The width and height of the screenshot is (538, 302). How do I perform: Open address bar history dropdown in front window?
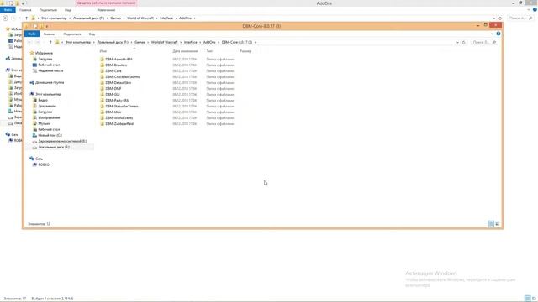457,42
